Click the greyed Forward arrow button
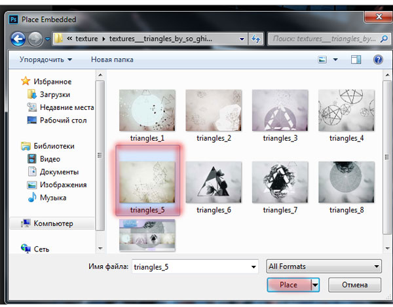Image resolution: width=393 pixels, height=307 pixels. pos(35,39)
